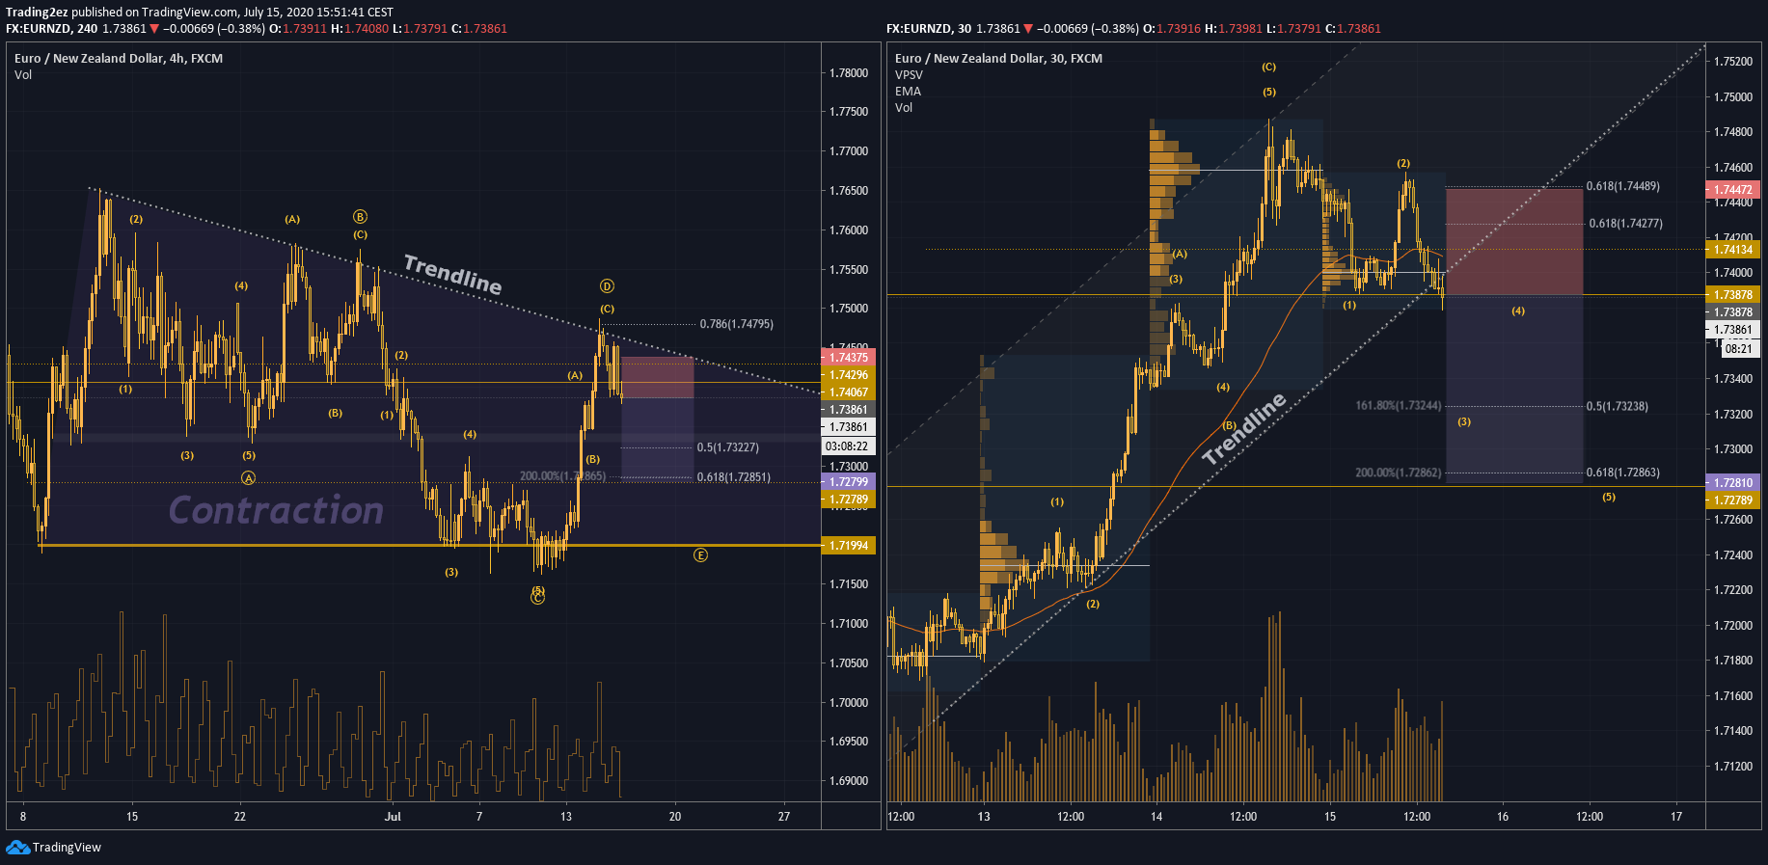Screen dimensions: 1768x865
Task: Click the TradingView cloud logo icon
Action: click(x=17, y=847)
